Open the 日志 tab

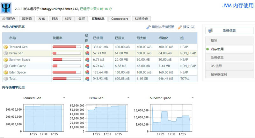coord(55,19)
